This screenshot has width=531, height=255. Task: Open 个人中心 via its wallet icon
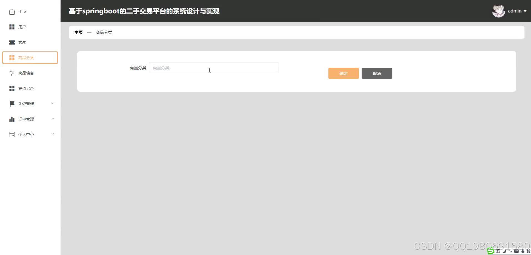point(12,134)
